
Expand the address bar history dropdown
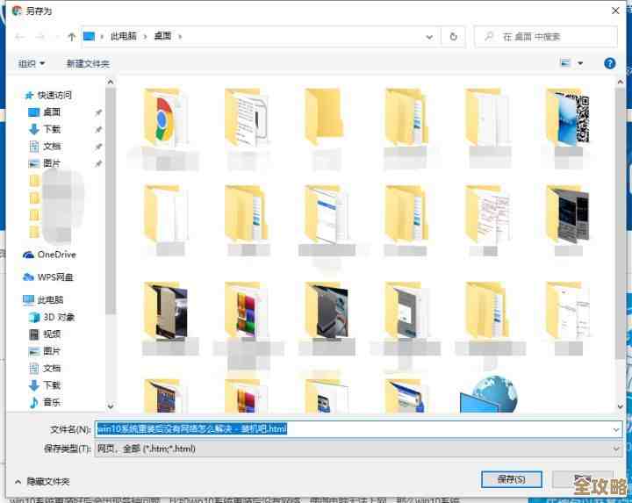(x=429, y=37)
